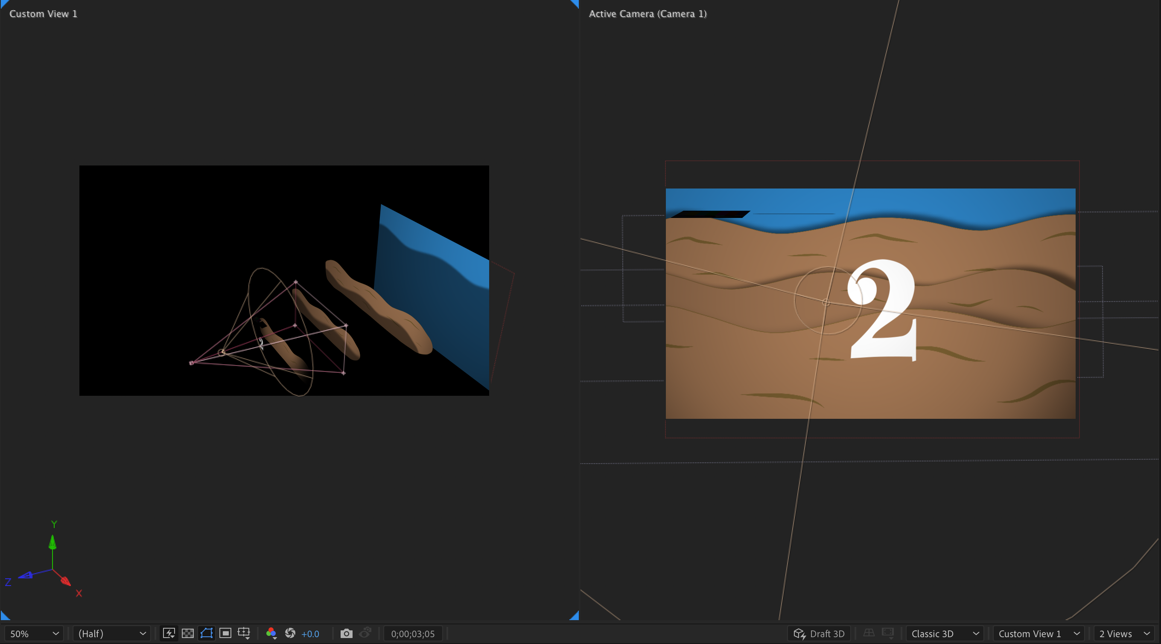This screenshot has width=1161, height=644.
Task: Click the +0.0 exposure value
Action: click(x=310, y=633)
